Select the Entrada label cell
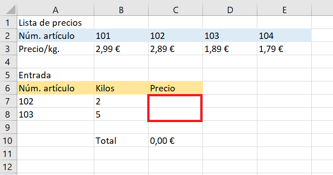 click(x=55, y=75)
